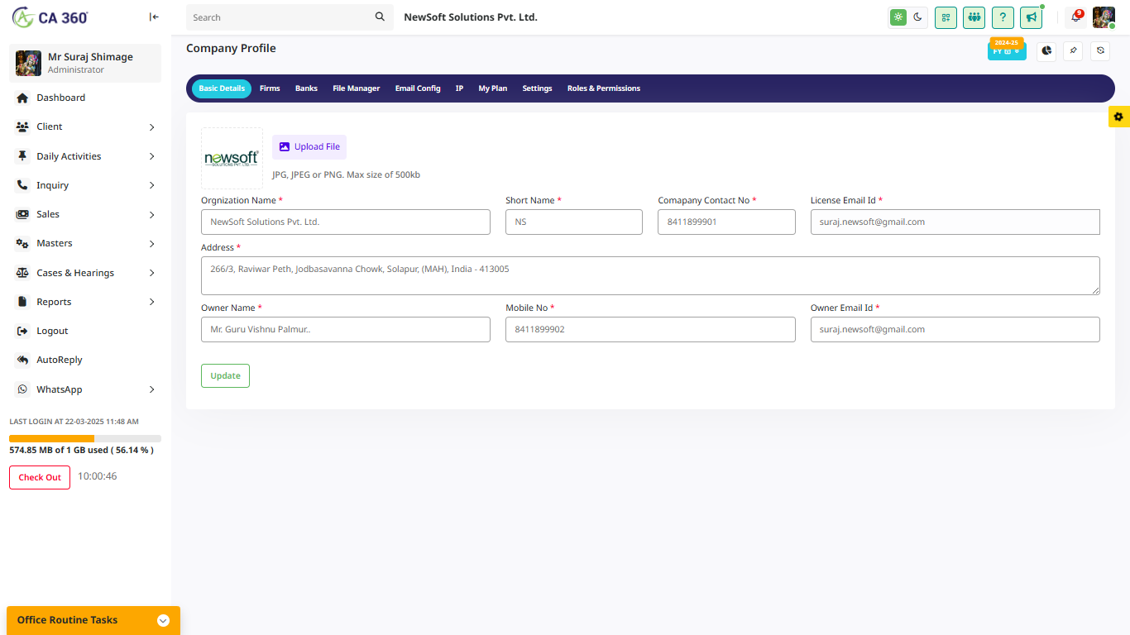The height and width of the screenshot is (635, 1130).
Task: Switch to the Firms tab
Action: tap(270, 88)
